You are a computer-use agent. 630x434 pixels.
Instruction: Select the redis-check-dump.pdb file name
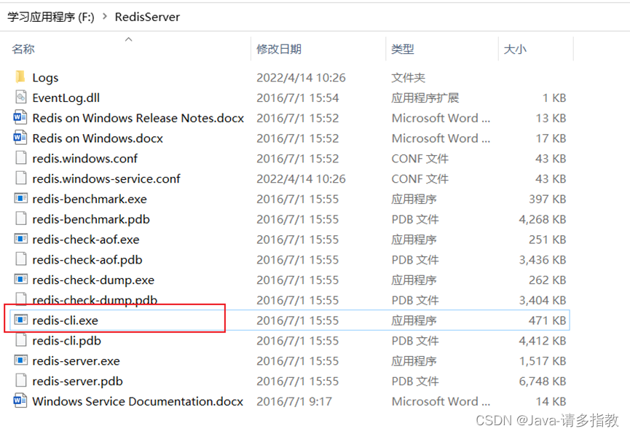click(95, 300)
